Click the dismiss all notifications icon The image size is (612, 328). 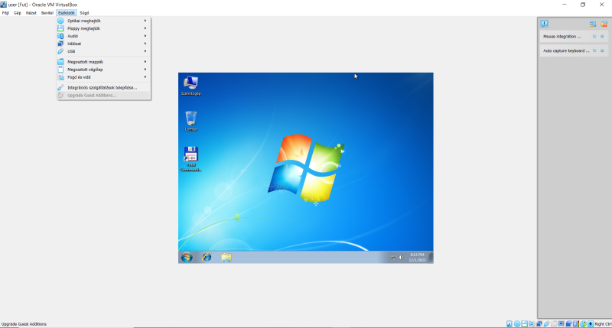tap(604, 24)
